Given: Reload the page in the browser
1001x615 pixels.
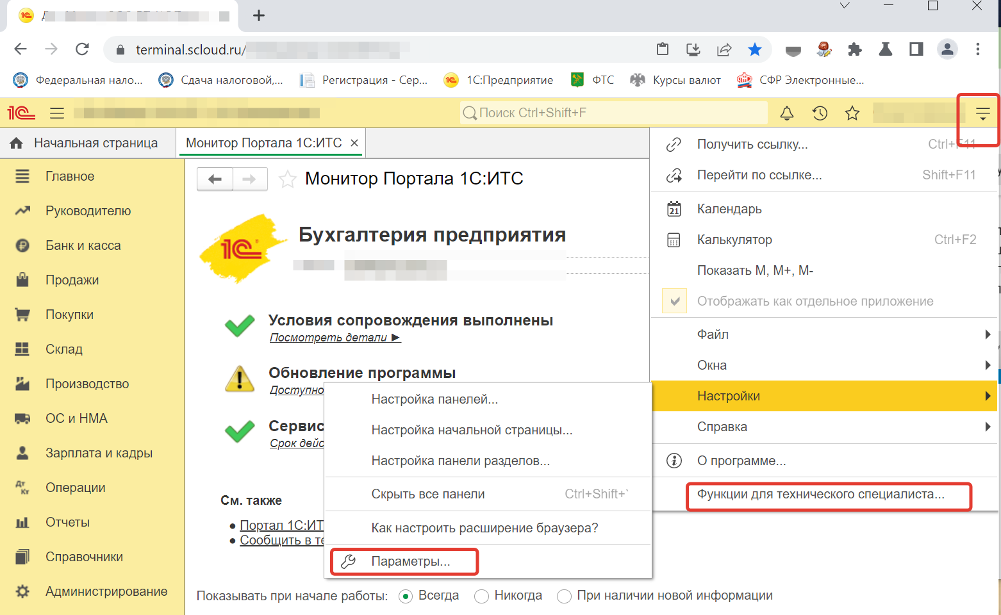Looking at the screenshot, I should click(82, 49).
